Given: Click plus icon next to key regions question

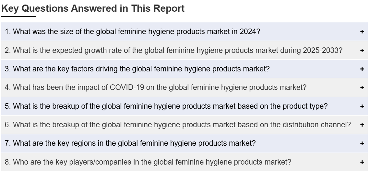Looking at the screenshot, I should [x=362, y=143].
